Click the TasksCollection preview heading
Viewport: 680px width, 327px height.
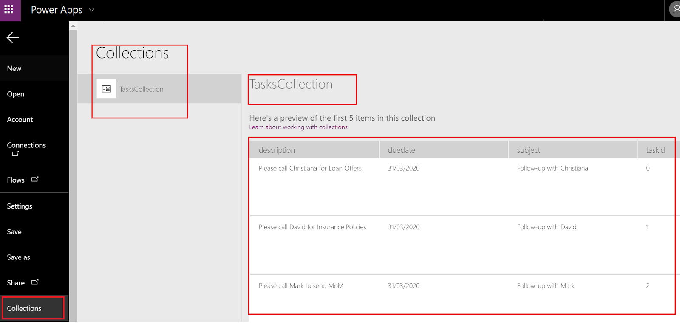tap(291, 85)
